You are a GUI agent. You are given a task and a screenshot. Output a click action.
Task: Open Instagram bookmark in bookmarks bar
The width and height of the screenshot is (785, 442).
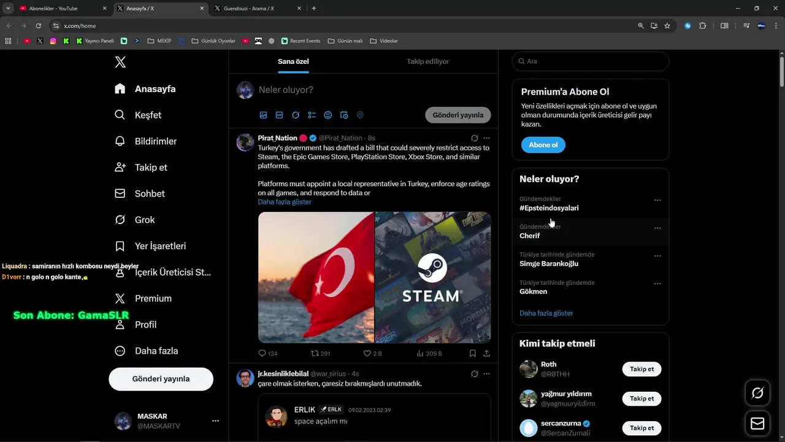click(53, 41)
